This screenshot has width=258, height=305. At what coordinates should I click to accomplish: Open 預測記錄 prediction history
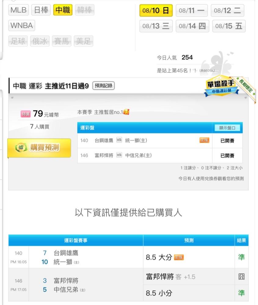point(104,86)
